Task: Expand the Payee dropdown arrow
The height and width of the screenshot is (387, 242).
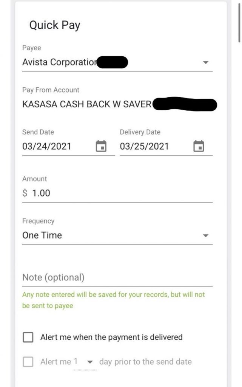Action: pos(206,62)
